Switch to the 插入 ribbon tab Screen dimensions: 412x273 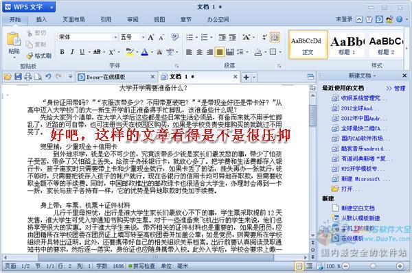[x=41, y=19]
